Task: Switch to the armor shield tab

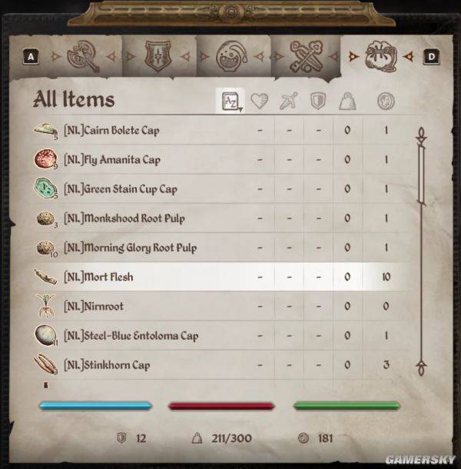Action: pos(158,56)
